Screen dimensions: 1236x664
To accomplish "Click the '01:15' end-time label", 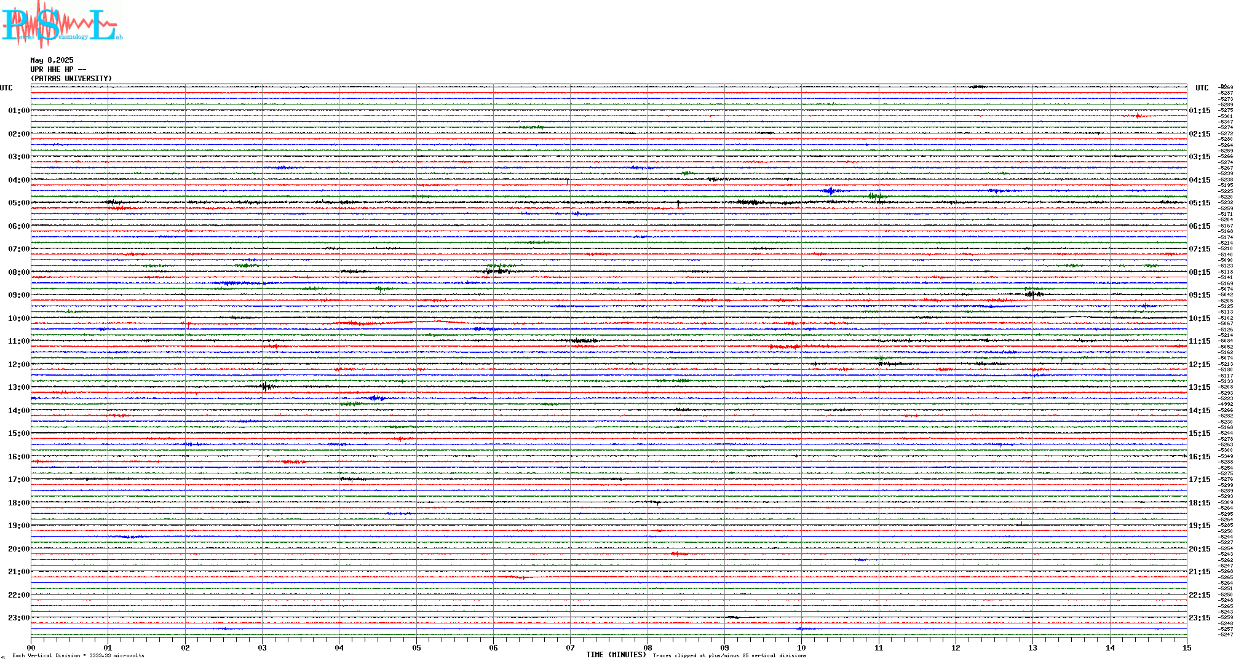I will pyautogui.click(x=1200, y=111).
